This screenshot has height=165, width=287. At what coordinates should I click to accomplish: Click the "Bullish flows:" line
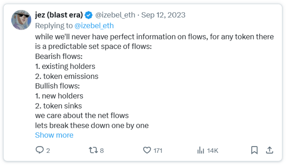click(58, 86)
